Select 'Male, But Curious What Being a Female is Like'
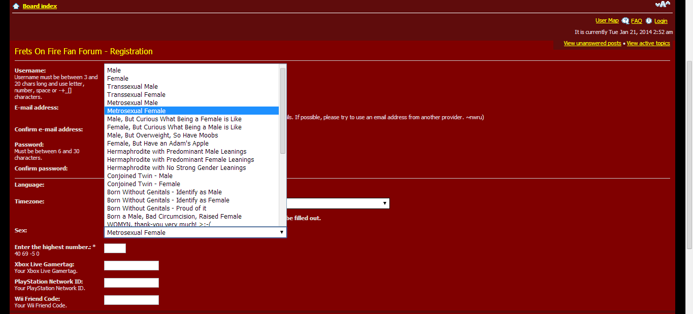Image resolution: width=693 pixels, height=314 pixels. [x=192, y=119]
